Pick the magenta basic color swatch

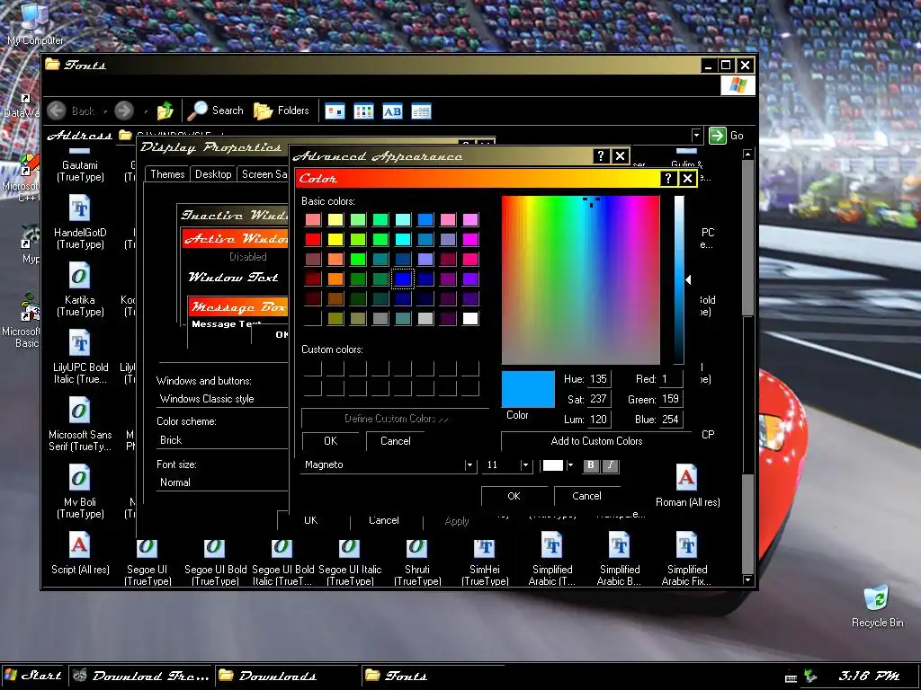[x=470, y=239]
